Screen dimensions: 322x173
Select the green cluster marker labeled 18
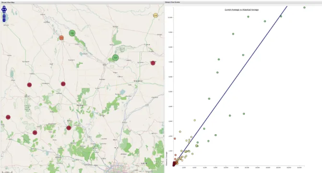tap(72, 33)
